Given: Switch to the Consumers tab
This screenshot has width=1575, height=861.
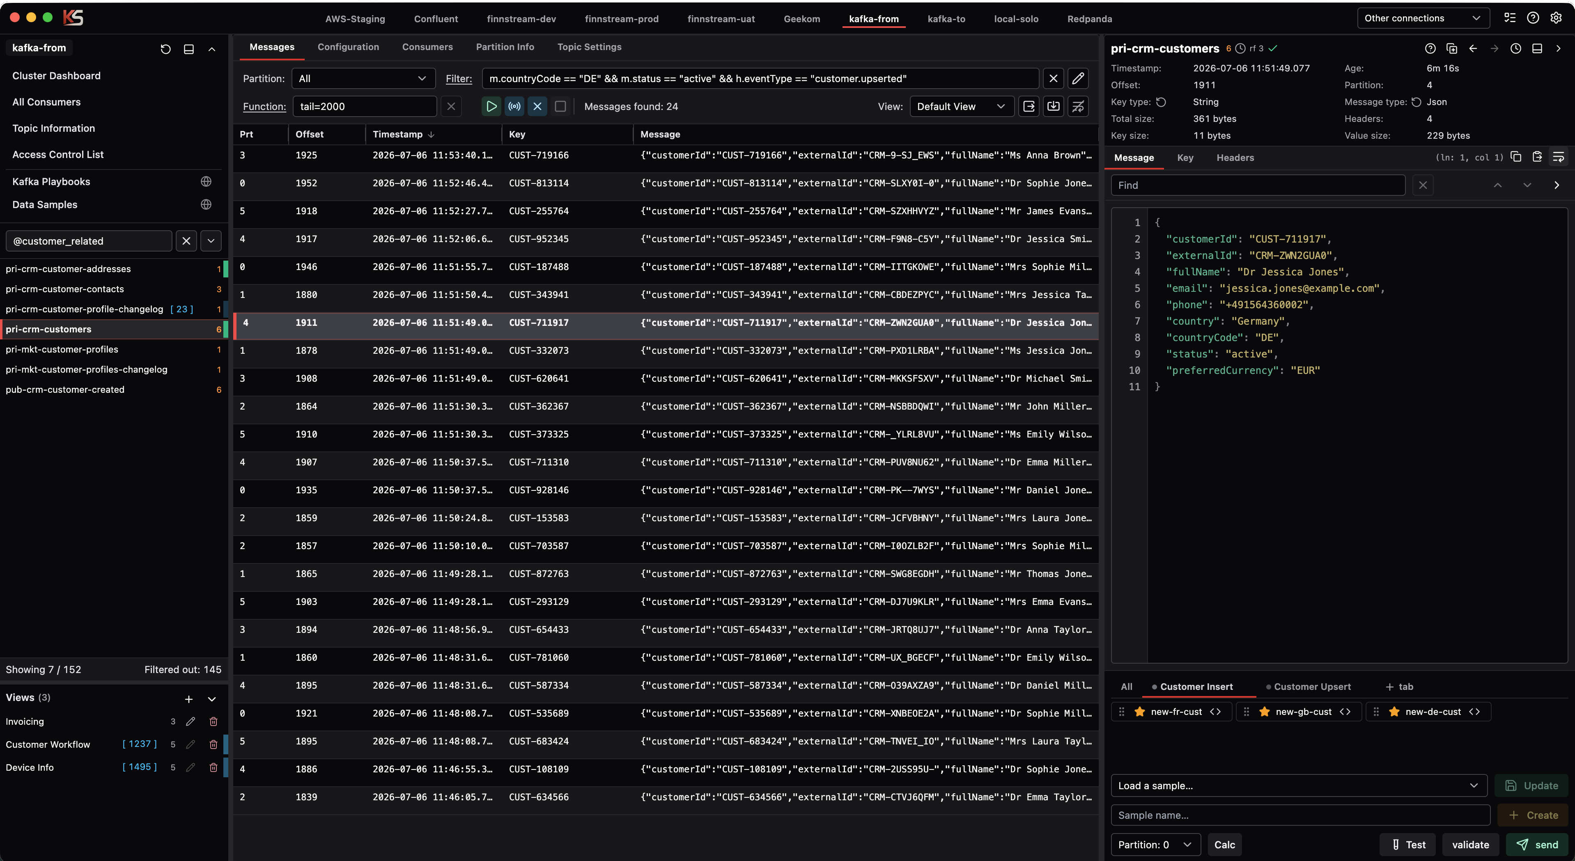Looking at the screenshot, I should click(x=427, y=47).
